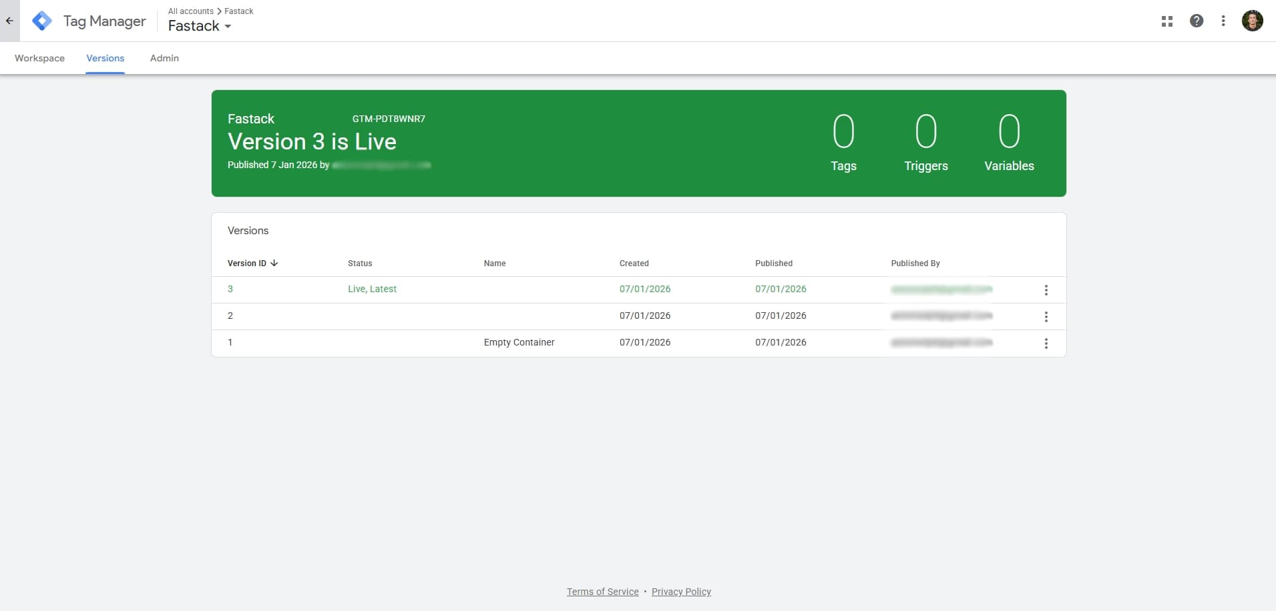Image resolution: width=1276 pixels, height=611 pixels.
Task: Open version 1 in the table
Action: click(x=230, y=342)
